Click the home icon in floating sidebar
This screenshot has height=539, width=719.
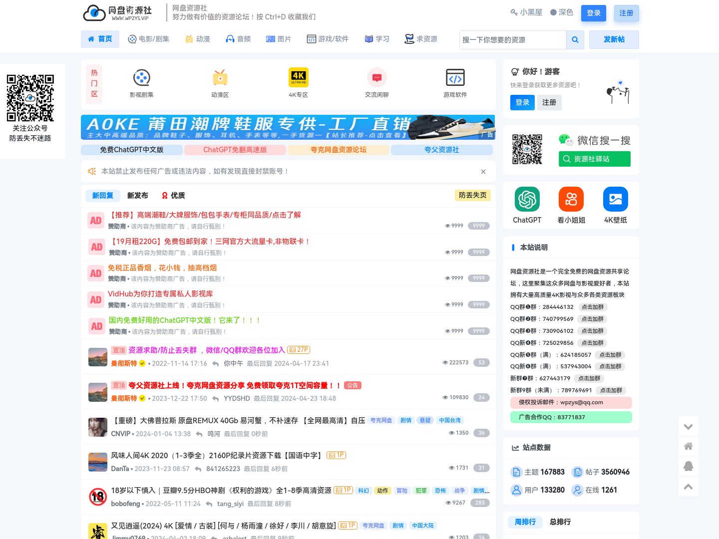coord(689,446)
